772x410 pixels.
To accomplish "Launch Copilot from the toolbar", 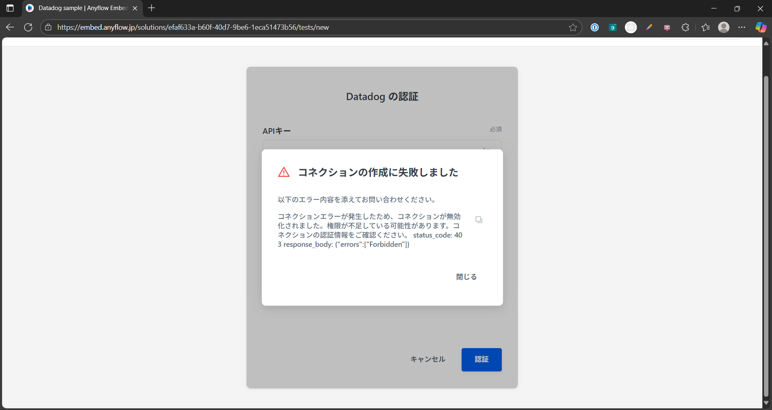I will (761, 27).
